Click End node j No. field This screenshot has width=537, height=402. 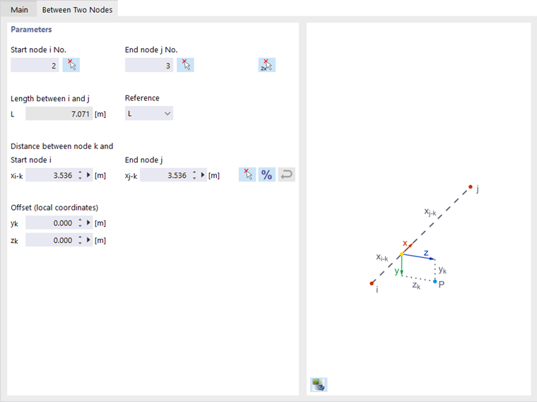149,65
